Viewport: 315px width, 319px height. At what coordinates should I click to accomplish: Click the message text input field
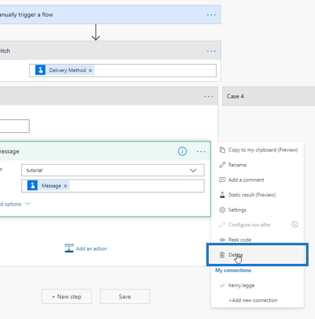pos(113,186)
